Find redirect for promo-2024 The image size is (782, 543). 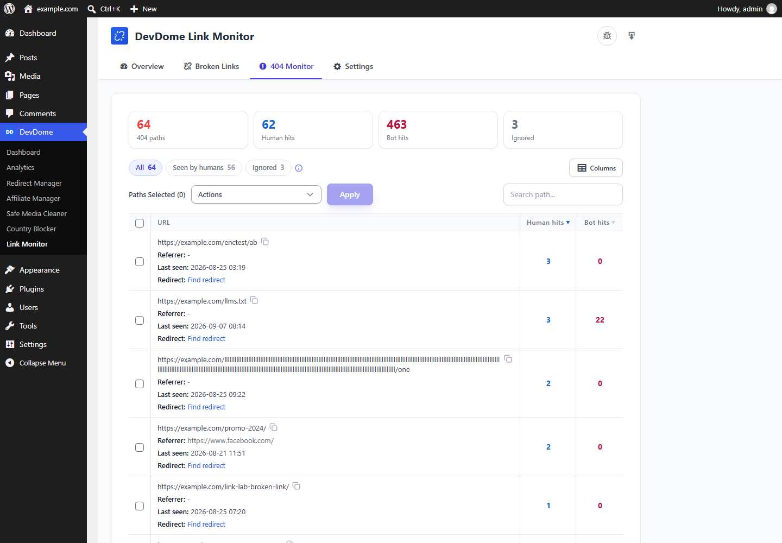point(206,466)
